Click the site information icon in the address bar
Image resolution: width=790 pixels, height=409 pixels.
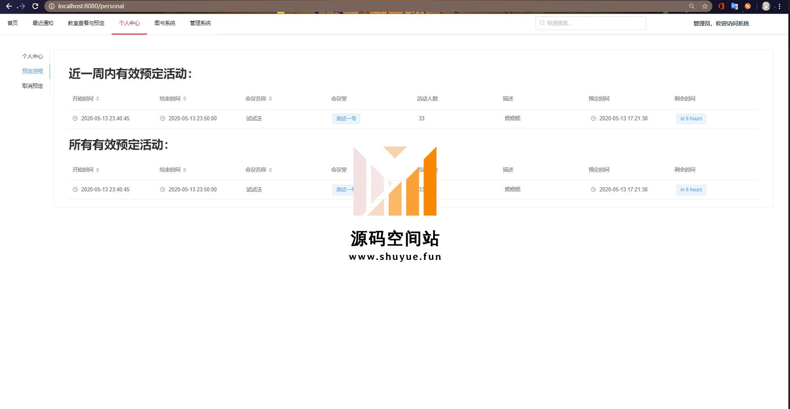tap(52, 6)
